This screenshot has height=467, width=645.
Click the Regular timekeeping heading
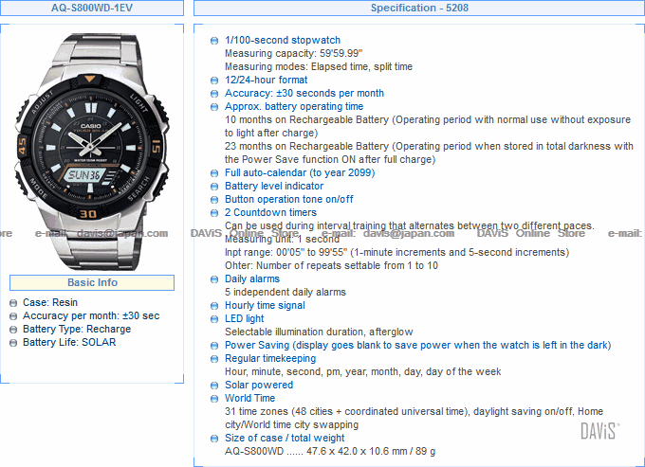pos(270,359)
